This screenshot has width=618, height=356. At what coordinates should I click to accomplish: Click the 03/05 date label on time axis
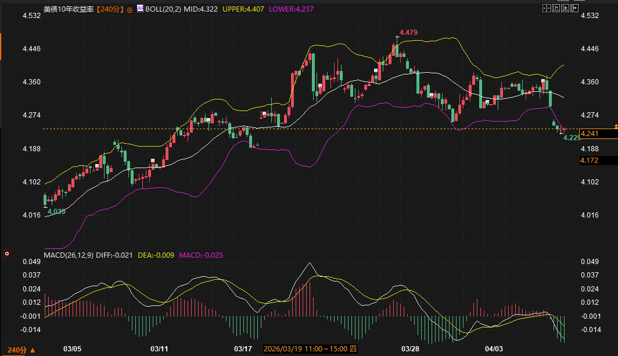72,349
